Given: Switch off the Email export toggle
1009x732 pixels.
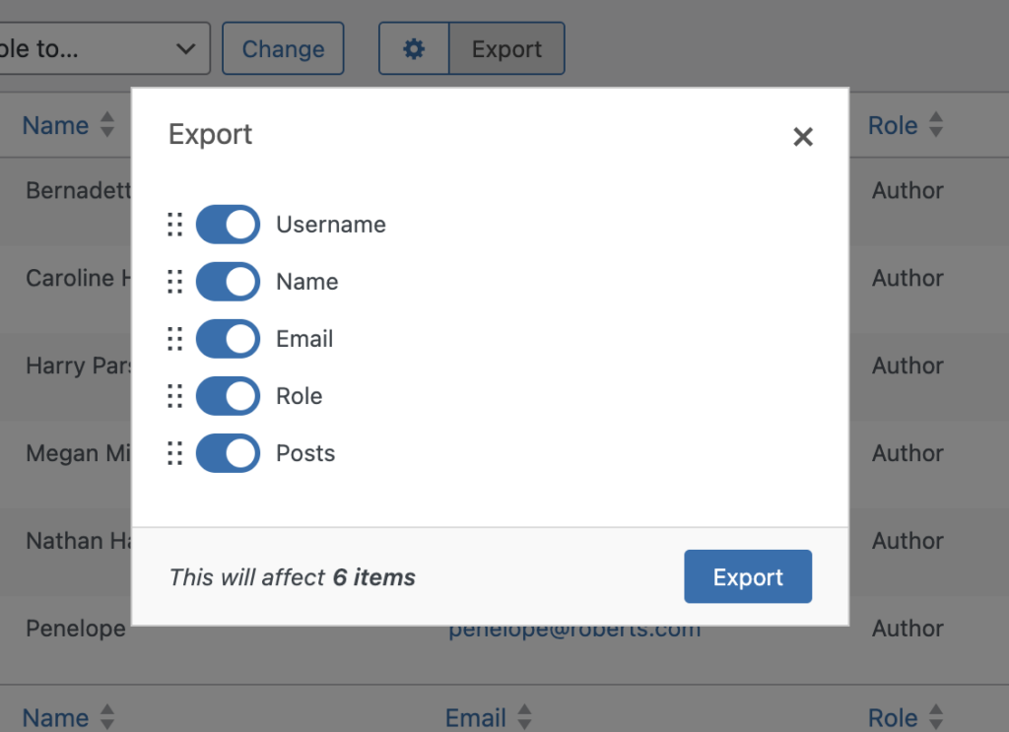Looking at the screenshot, I should (228, 339).
